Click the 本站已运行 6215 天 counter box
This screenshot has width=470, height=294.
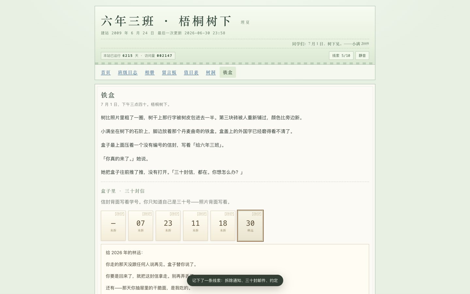tap(138, 56)
